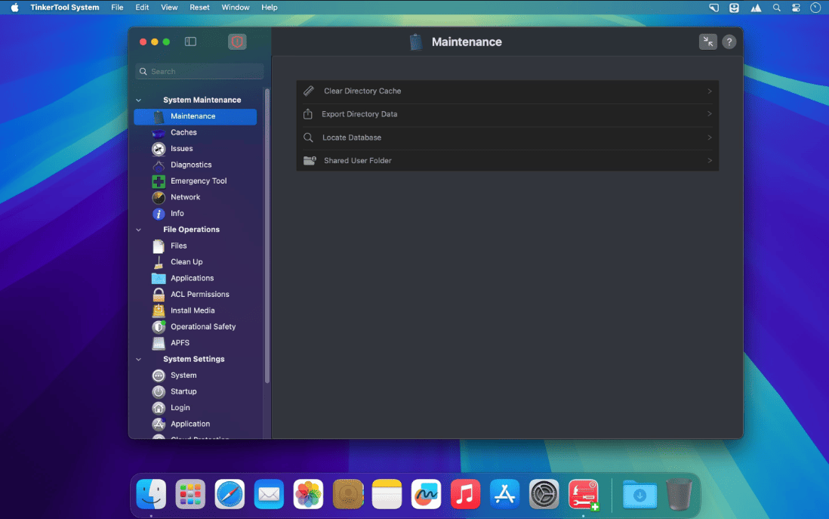Viewport: 829px width, 519px height.
Task: Open the TinkerTool System application menu
Action: [64, 8]
